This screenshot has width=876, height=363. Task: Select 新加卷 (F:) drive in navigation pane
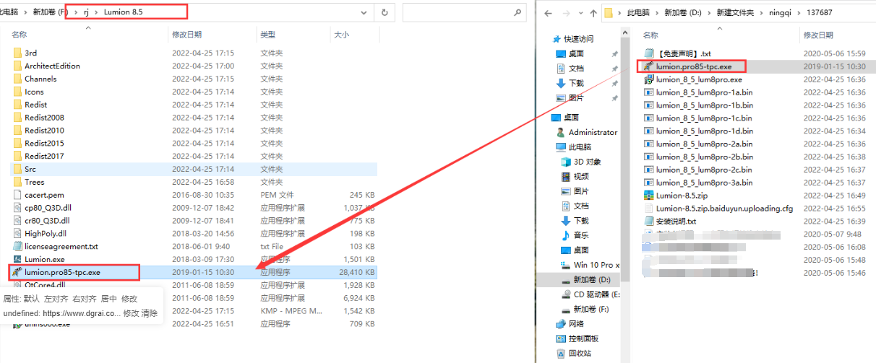[x=593, y=309]
